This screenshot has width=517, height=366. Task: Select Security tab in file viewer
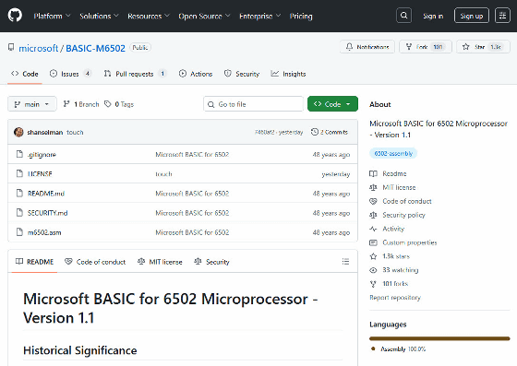pyautogui.click(x=211, y=262)
